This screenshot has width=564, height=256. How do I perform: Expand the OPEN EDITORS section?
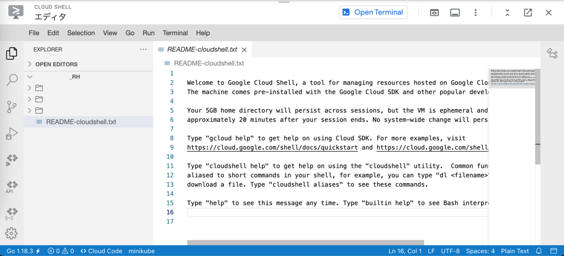(88, 64)
